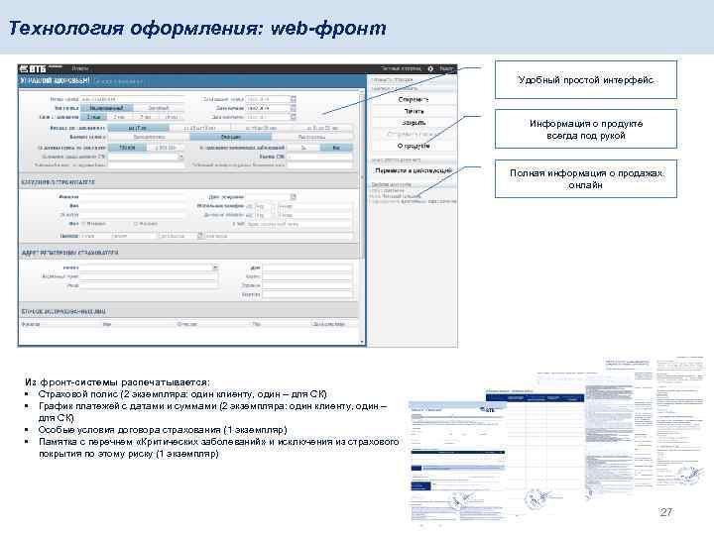Screen dimensions: 714x535
Task: Open the menu item next to VTB logo
Action: tap(80, 68)
